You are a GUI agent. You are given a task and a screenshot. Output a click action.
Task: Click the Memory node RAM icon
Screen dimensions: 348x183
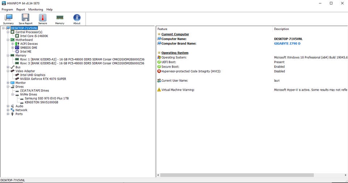click(12, 55)
